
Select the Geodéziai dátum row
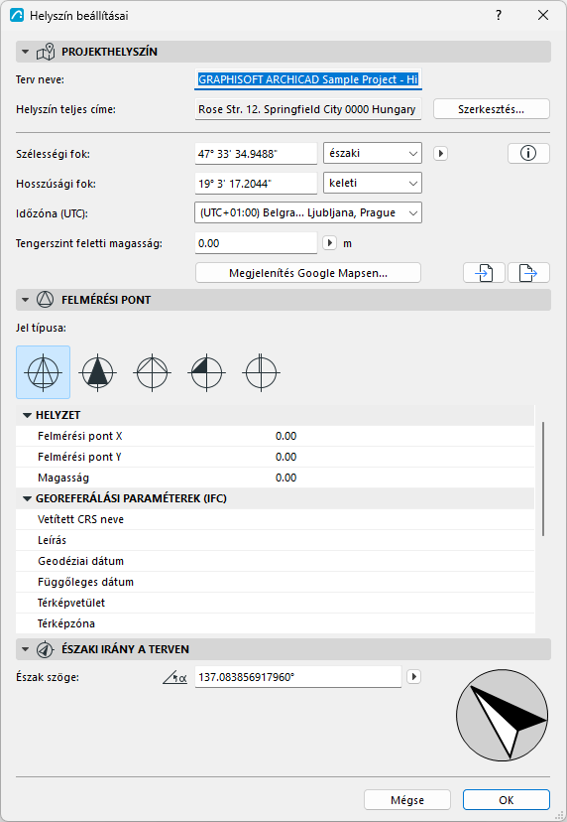tap(276, 561)
